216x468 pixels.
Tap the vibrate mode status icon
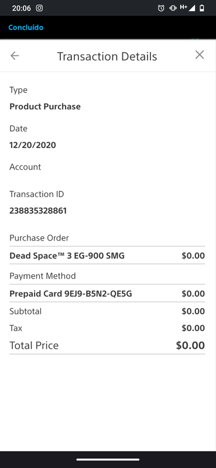pos(173,8)
